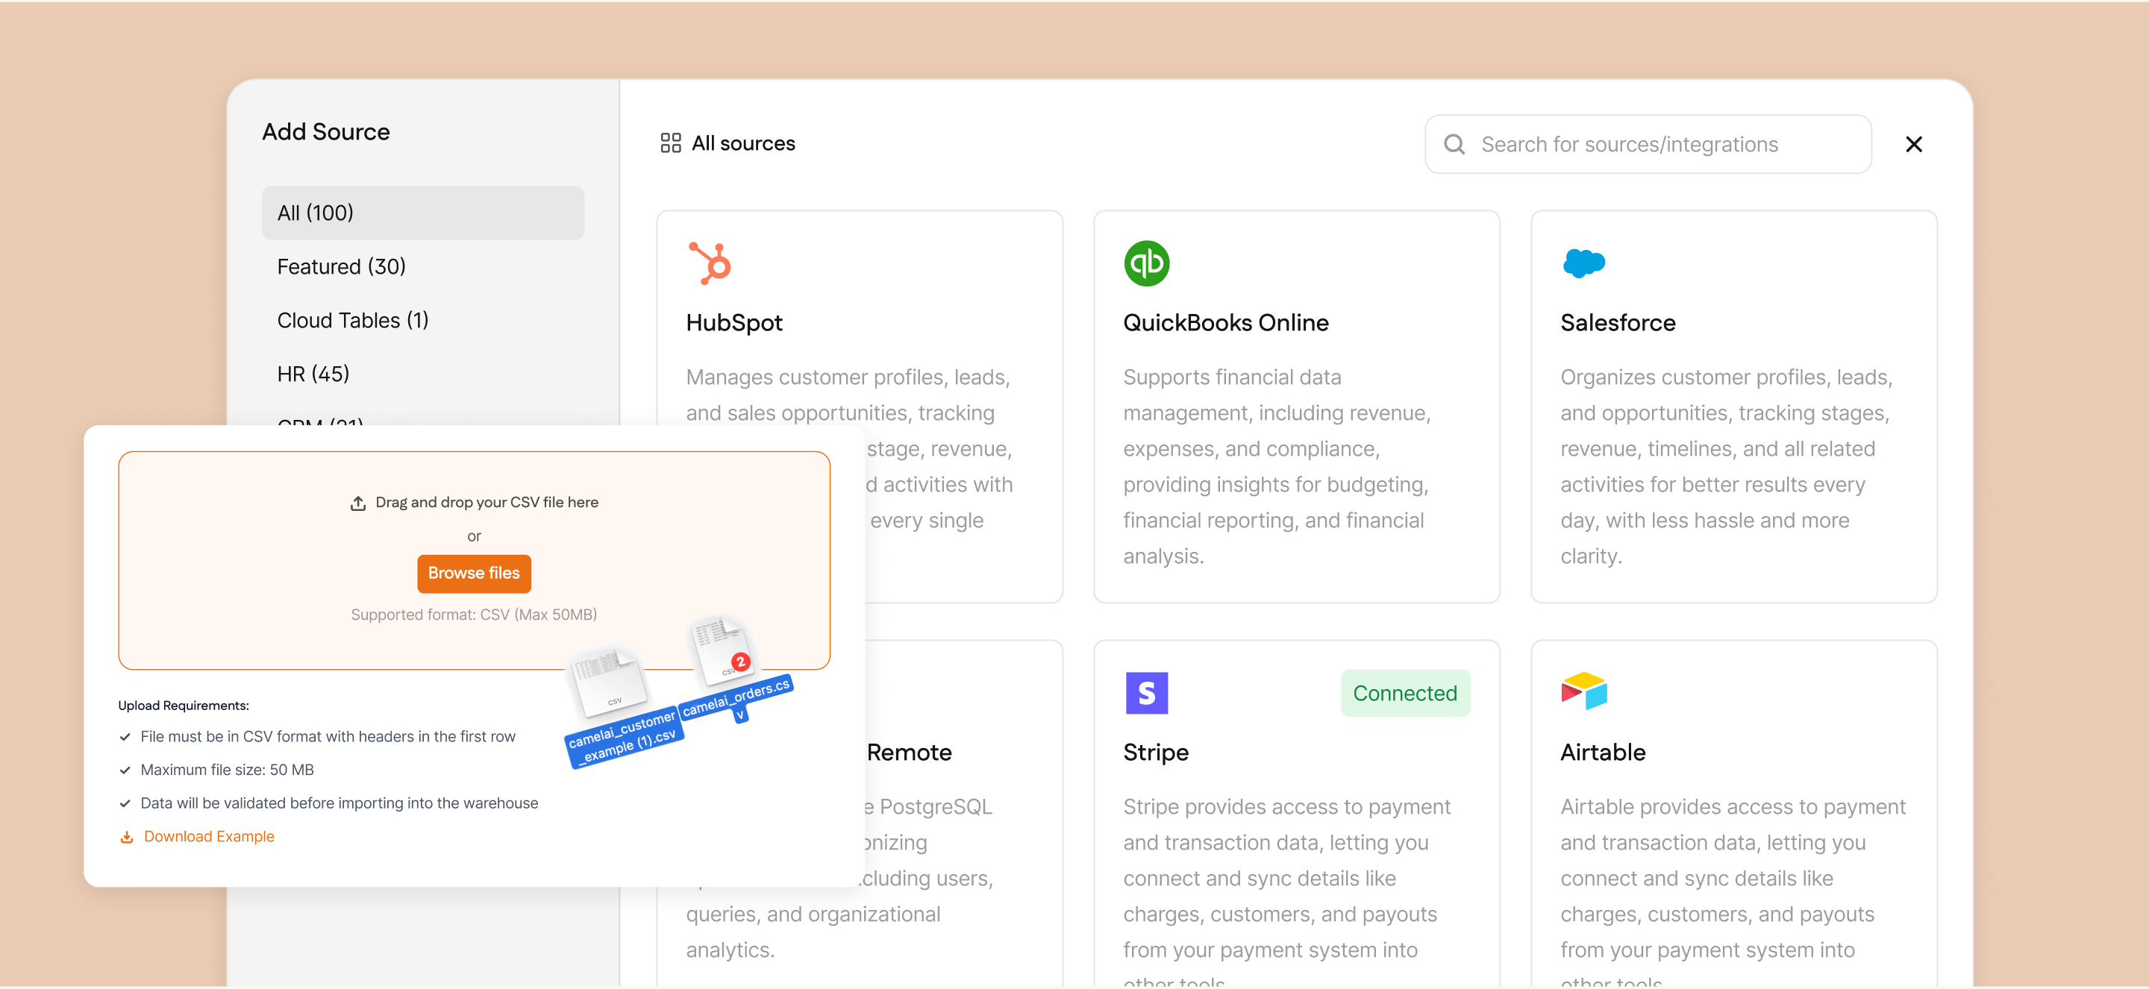Screen dimensions: 2149x989
Task: Open the HubSpot source title
Action: pyautogui.click(x=733, y=323)
